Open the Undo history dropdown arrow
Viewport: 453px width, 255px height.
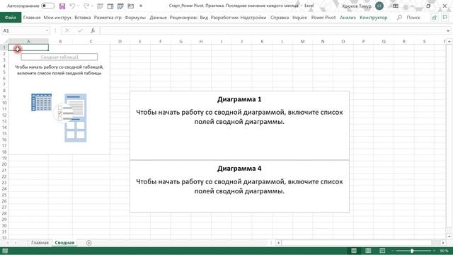coord(79,6)
